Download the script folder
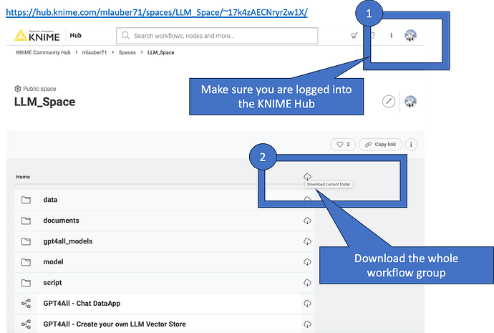Image resolution: width=494 pixels, height=333 pixels. point(307,283)
